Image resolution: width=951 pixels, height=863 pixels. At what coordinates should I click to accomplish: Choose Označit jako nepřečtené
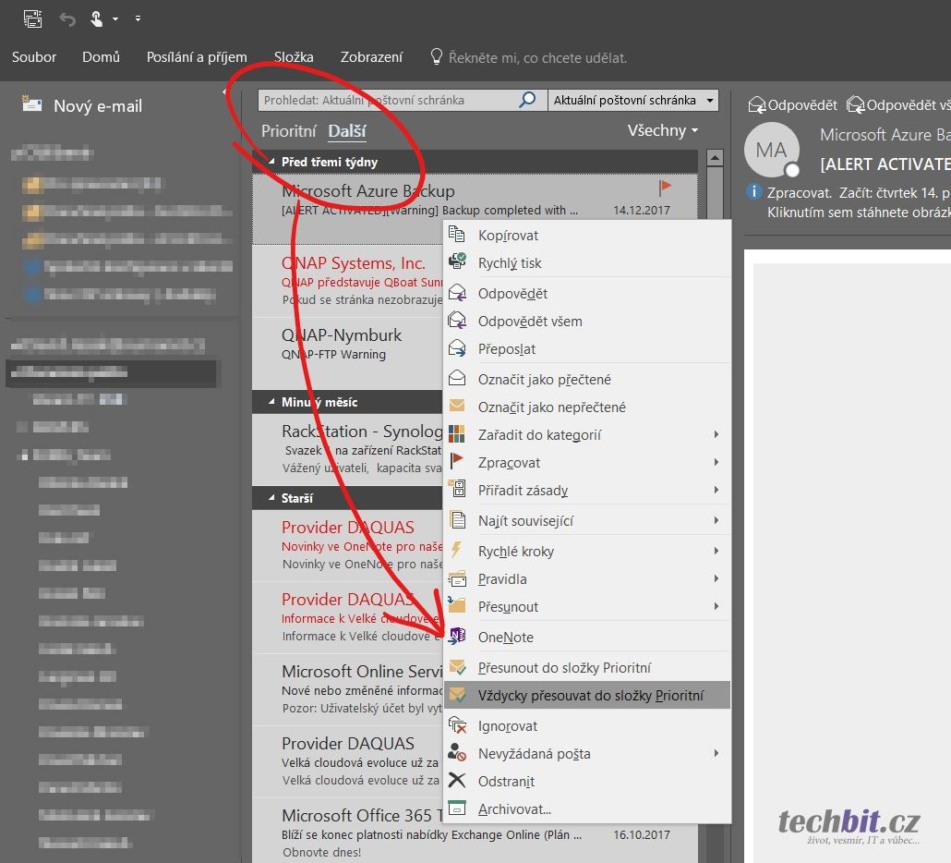point(551,407)
